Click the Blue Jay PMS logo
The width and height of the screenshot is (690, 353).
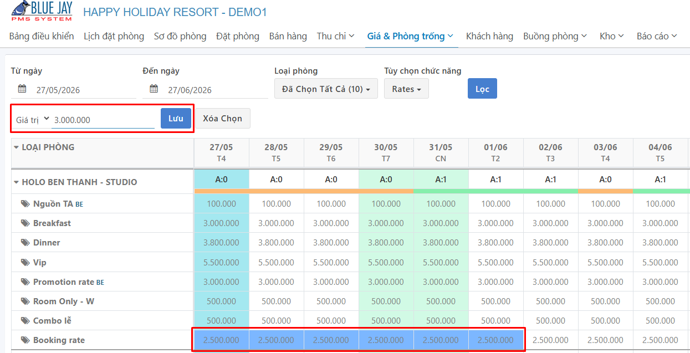42,11
